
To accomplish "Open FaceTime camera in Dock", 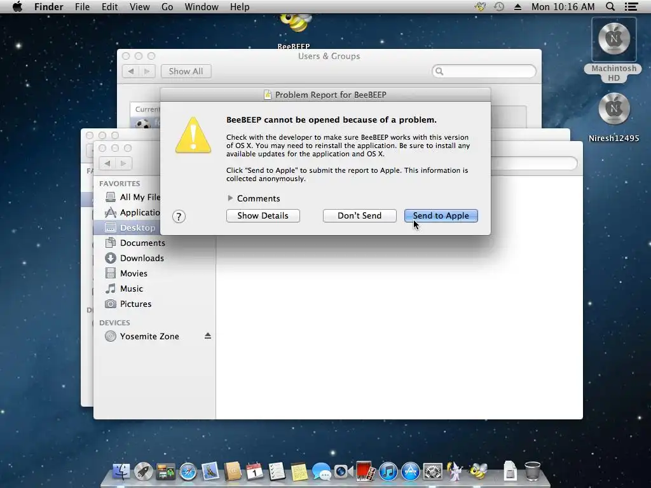I will point(343,472).
